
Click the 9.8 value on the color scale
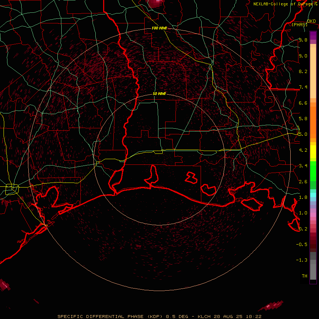tap(303, 40)
